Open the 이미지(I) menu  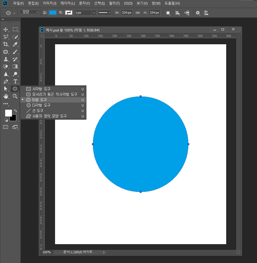pos(50,3)
